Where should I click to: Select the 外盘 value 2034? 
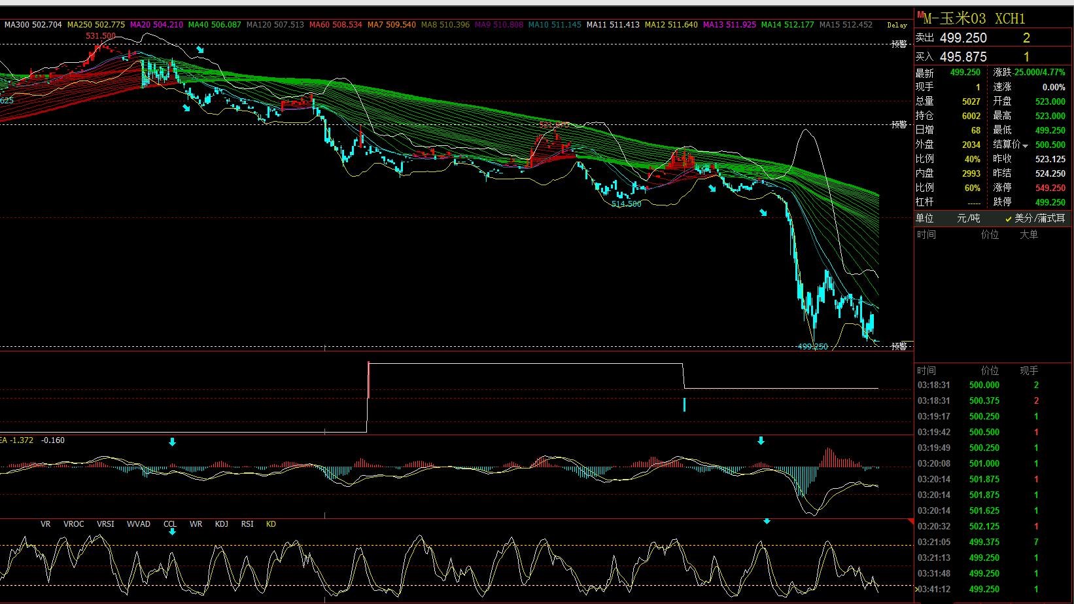(x=971, y=145)
